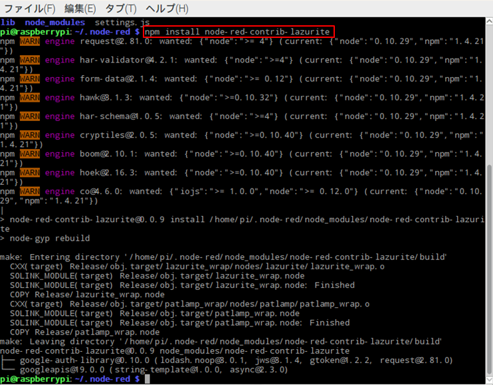Image resolution: width=493 pixels, height=385 pixels.
Task: Click 'co@4.6.0:' warning text
Action: click(101, 192)
